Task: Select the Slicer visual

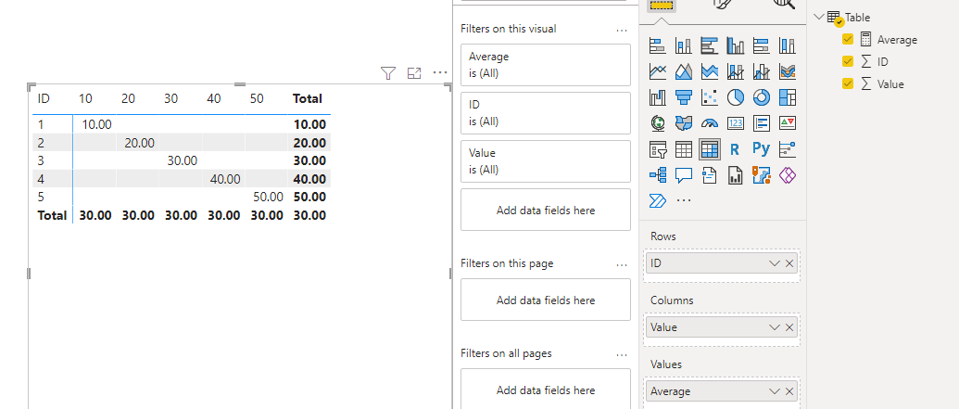Action: [658, 149]
